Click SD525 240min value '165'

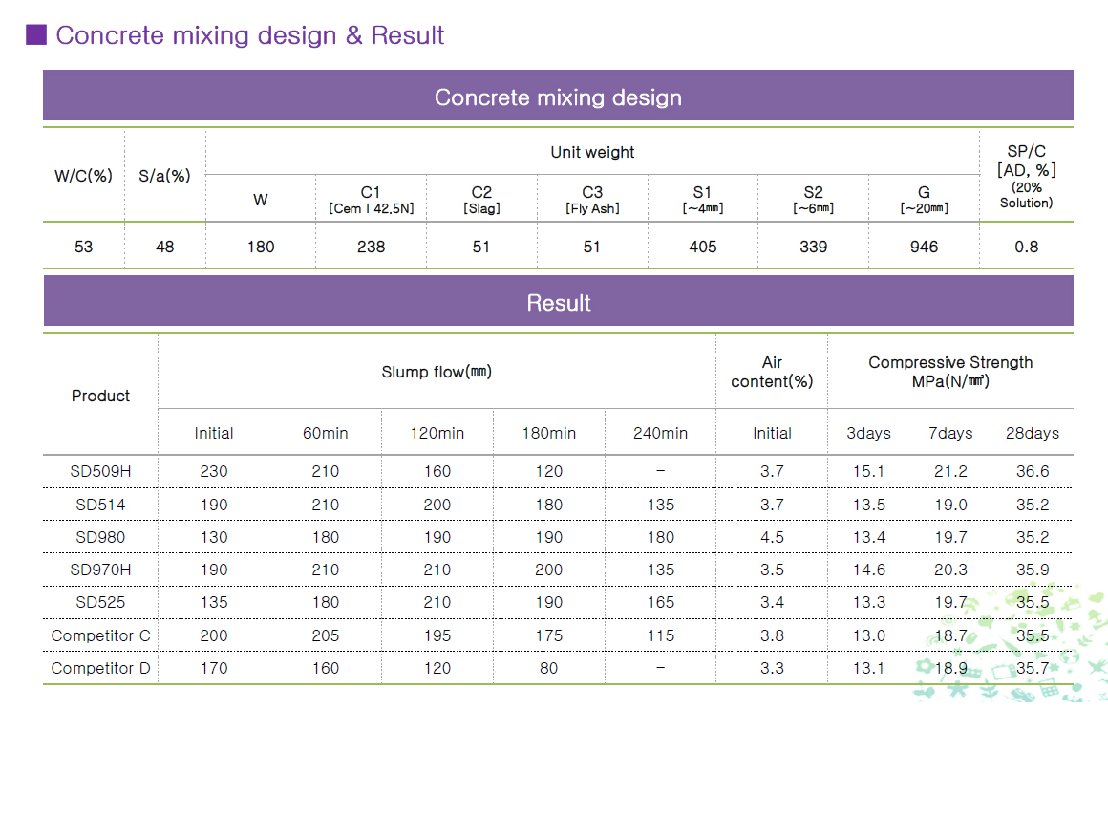tap(660, 602)
